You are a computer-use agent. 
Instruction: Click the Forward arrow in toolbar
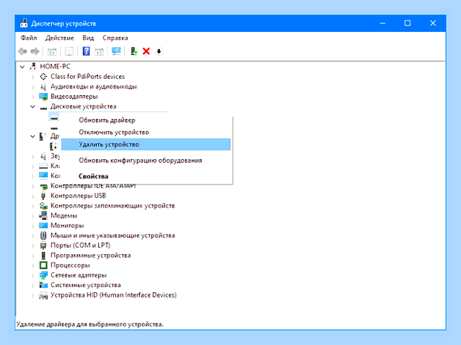(35, 51)
